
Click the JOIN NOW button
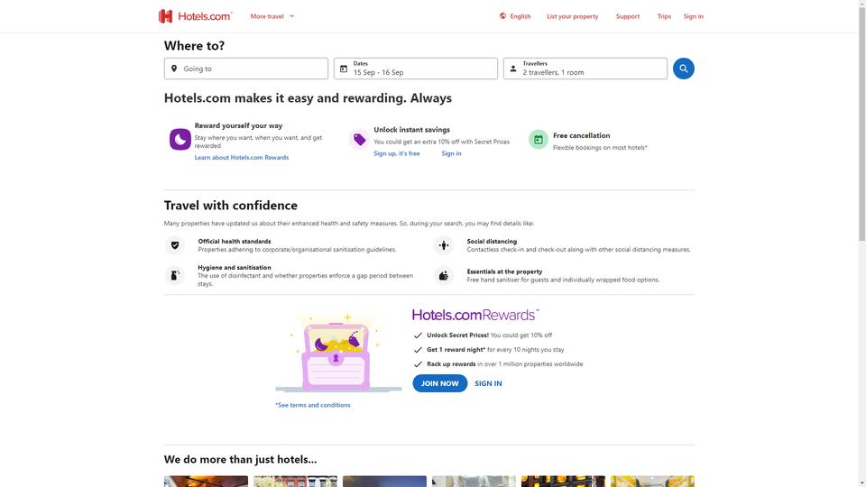[439, 383]
